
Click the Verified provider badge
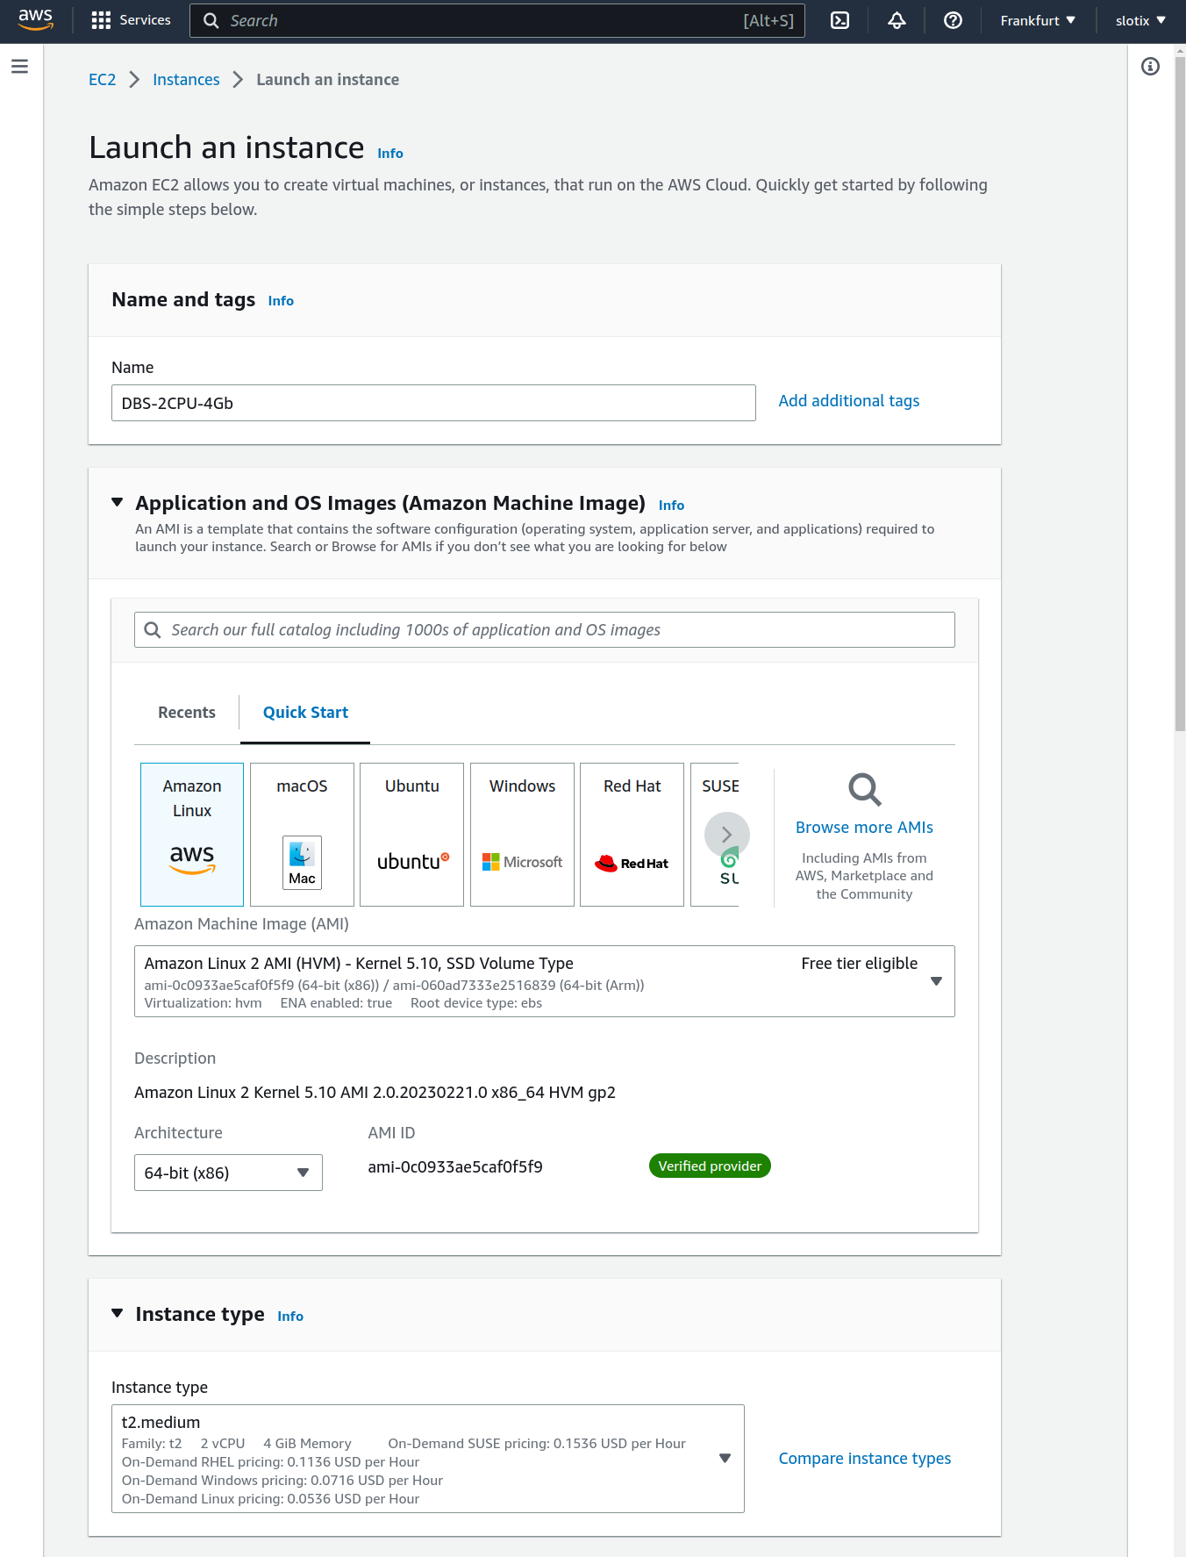pos(710,1166)
